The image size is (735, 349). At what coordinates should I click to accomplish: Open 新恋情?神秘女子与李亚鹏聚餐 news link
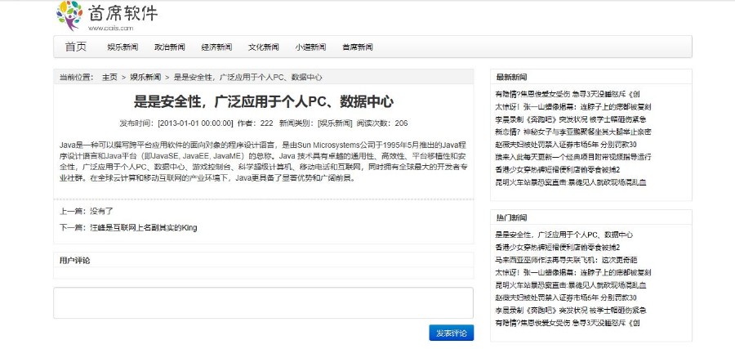click(572, 132)
